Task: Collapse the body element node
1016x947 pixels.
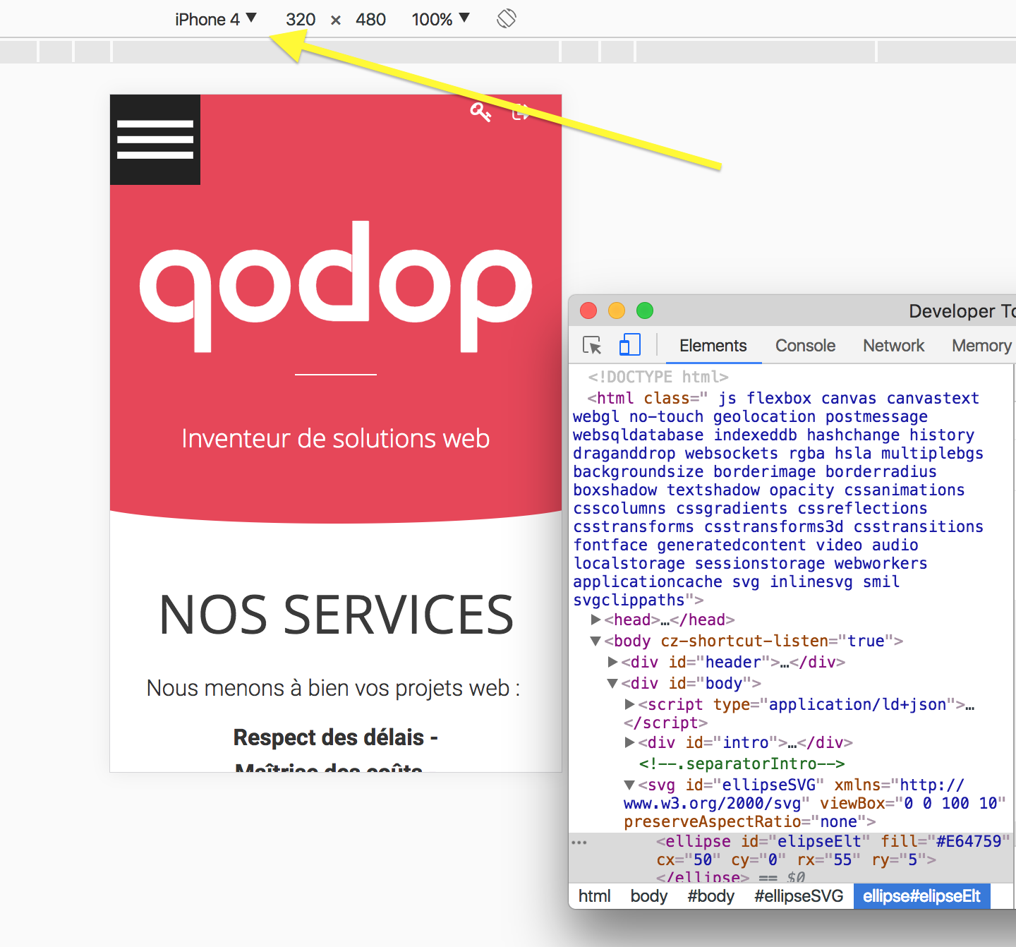Action: coord(595,641)
